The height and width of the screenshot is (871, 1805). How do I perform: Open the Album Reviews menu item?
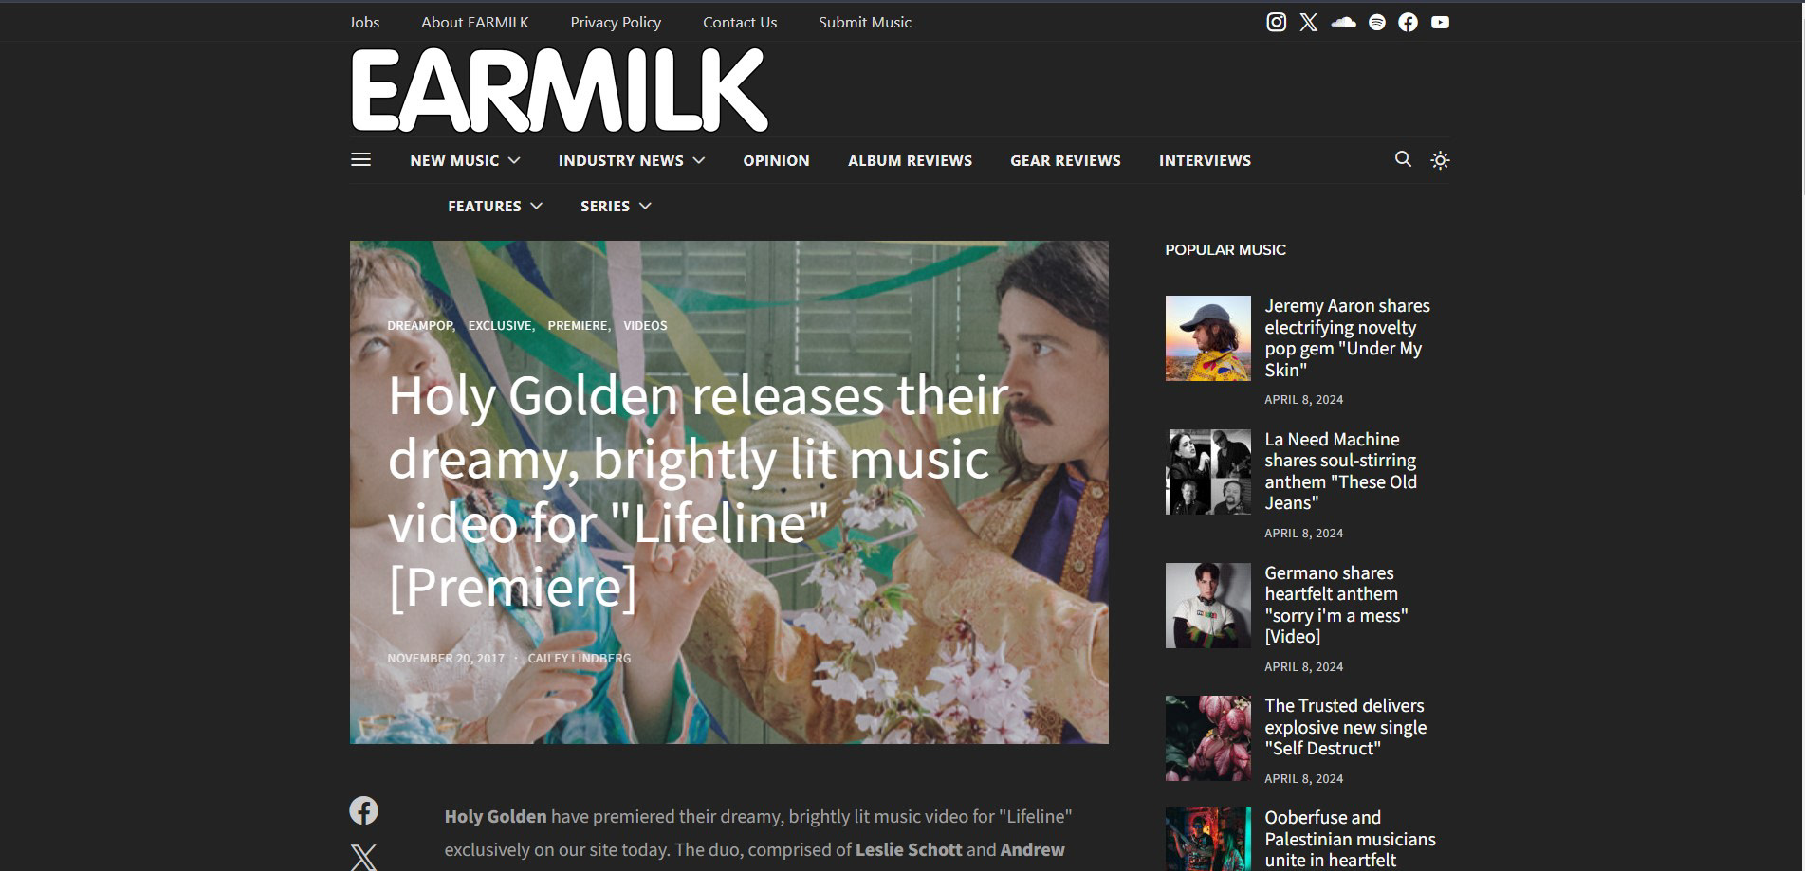coord(910,160)
